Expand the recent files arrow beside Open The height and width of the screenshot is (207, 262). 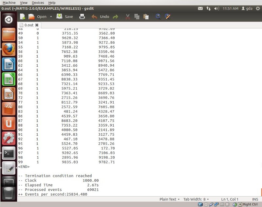pyautogui.click(x=51, y=17)
